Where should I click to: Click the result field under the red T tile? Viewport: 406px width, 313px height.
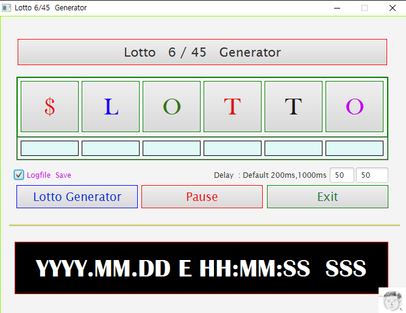[232, 148]
